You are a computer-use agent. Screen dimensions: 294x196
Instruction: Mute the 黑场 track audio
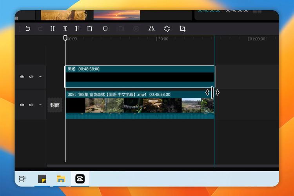[x=31, y=76]
